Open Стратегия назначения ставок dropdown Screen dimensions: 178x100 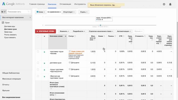tap(101, 31)
